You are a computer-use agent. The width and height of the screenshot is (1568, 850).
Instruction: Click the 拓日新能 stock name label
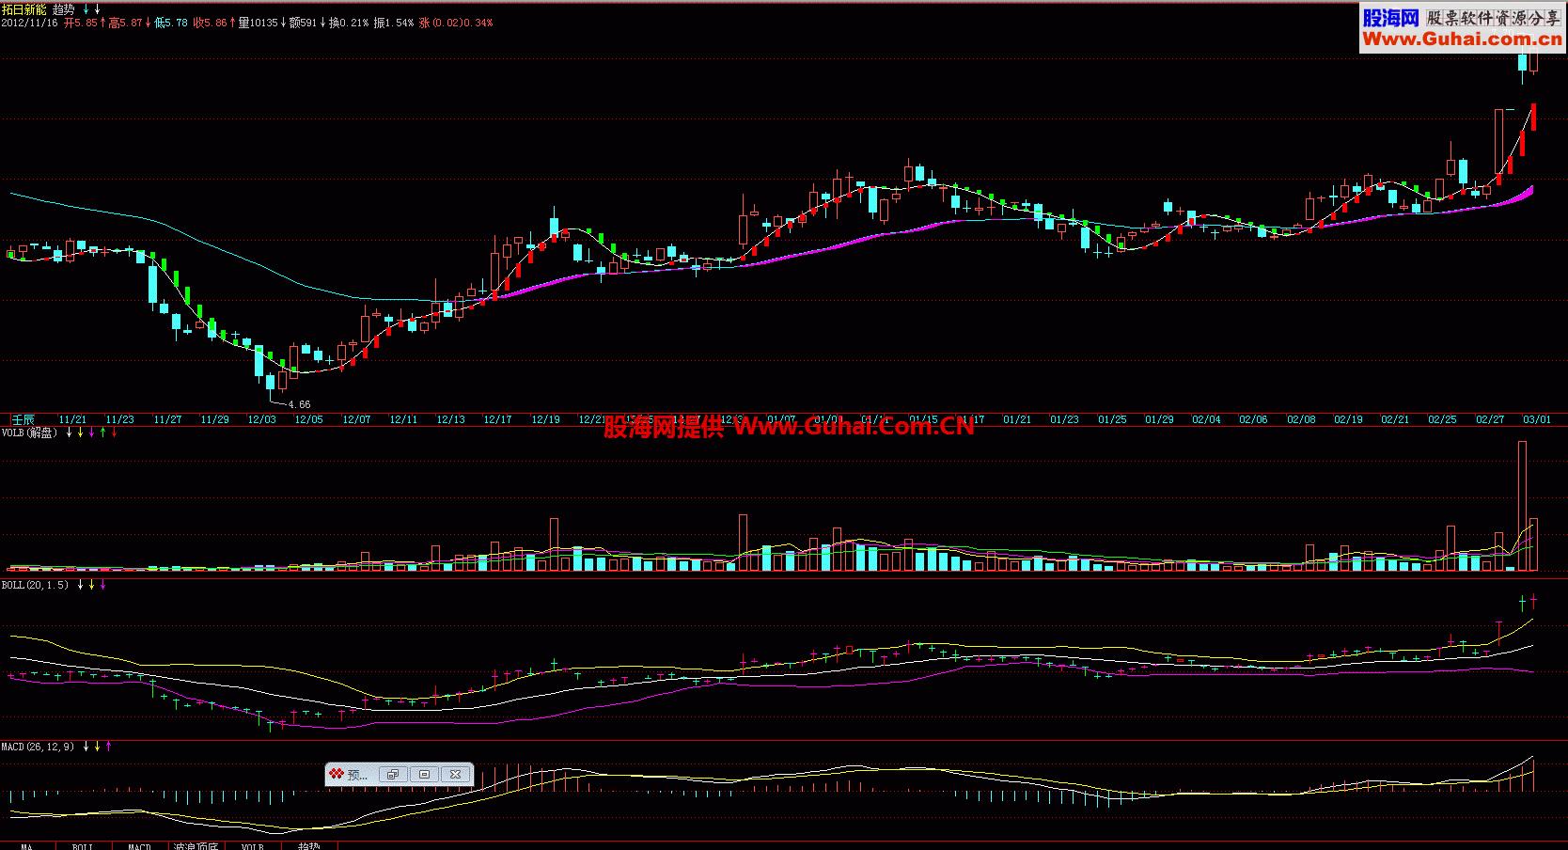[24, 9]
